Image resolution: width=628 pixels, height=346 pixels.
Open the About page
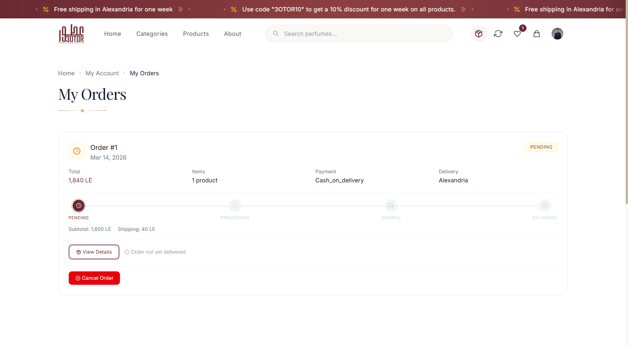pos(233,34)
